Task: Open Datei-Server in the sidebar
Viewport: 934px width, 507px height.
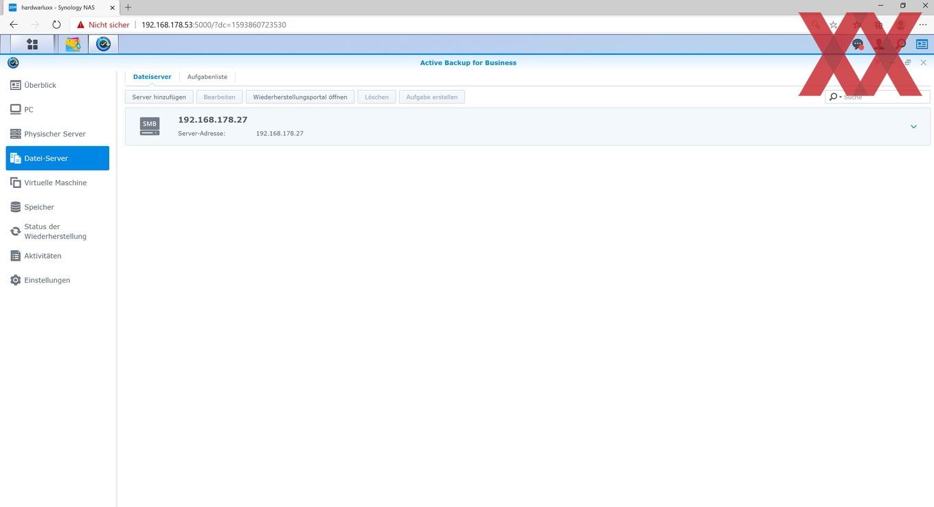Action: click(x=58, y=158)
